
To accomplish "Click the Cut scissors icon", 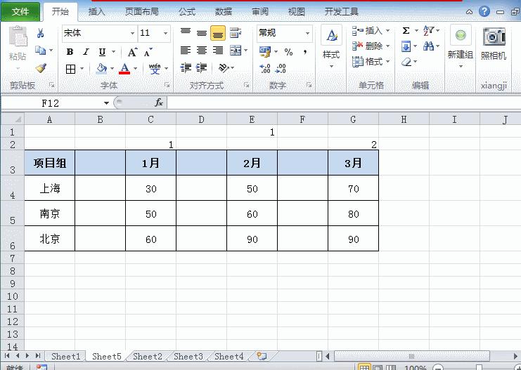I will (x=40, y=33).
